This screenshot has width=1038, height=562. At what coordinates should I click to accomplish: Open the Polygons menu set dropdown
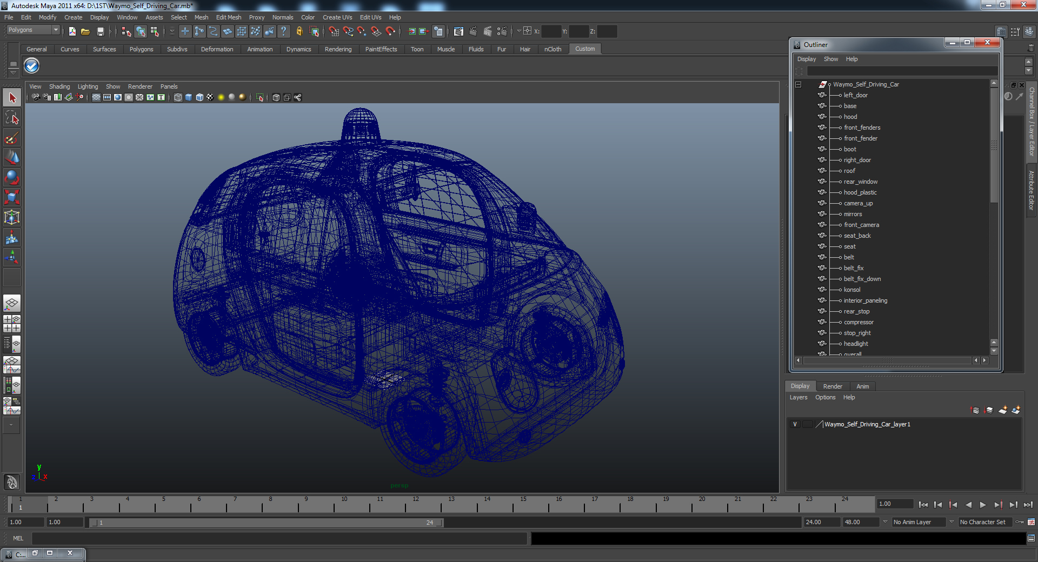[32, 30]
